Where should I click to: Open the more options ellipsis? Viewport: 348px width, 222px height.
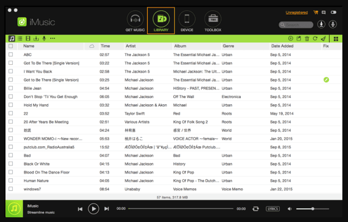click(53, 38)
